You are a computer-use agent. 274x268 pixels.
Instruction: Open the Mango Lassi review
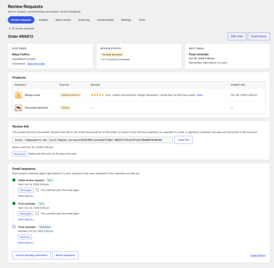pos(200,95)
